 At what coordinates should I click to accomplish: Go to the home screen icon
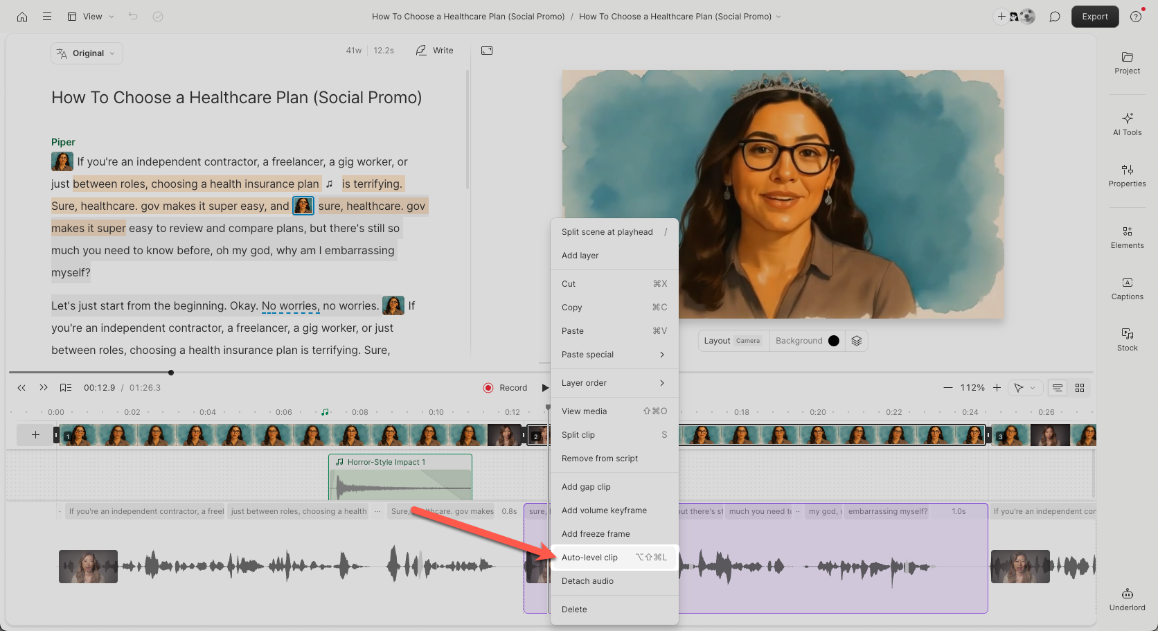(22, 17)
